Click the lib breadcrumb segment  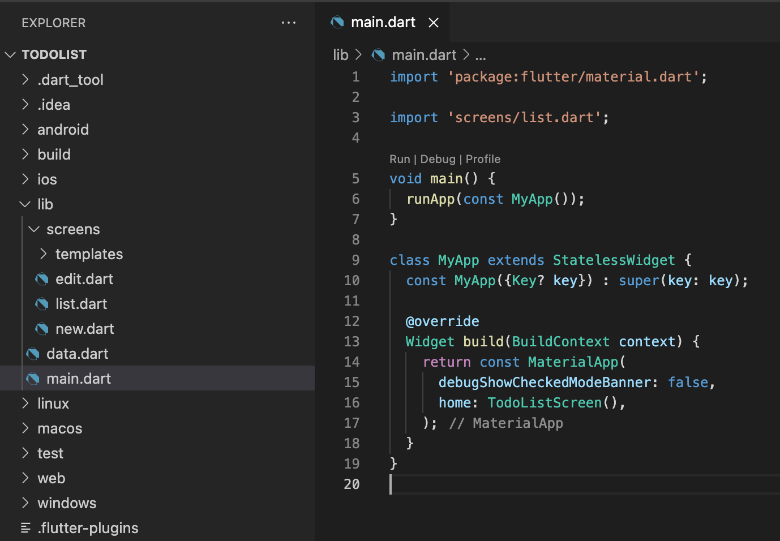point(340,55)
